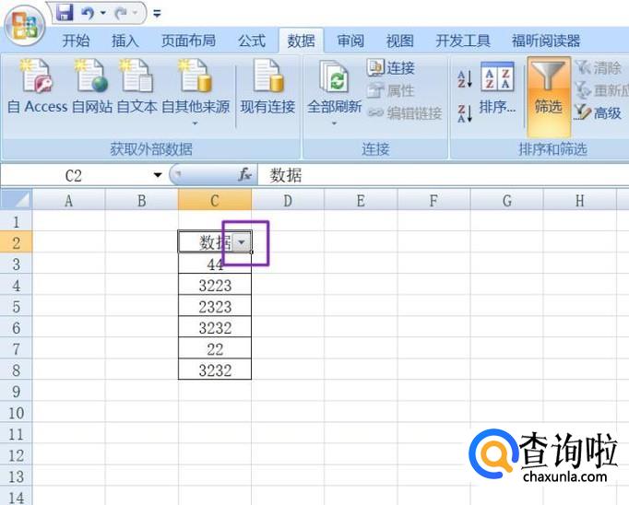
Task: Select column E header
Action: coord(361,200)
